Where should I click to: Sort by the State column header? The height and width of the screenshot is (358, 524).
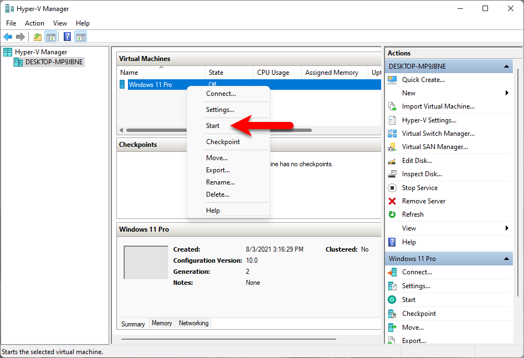click(229, 73)
